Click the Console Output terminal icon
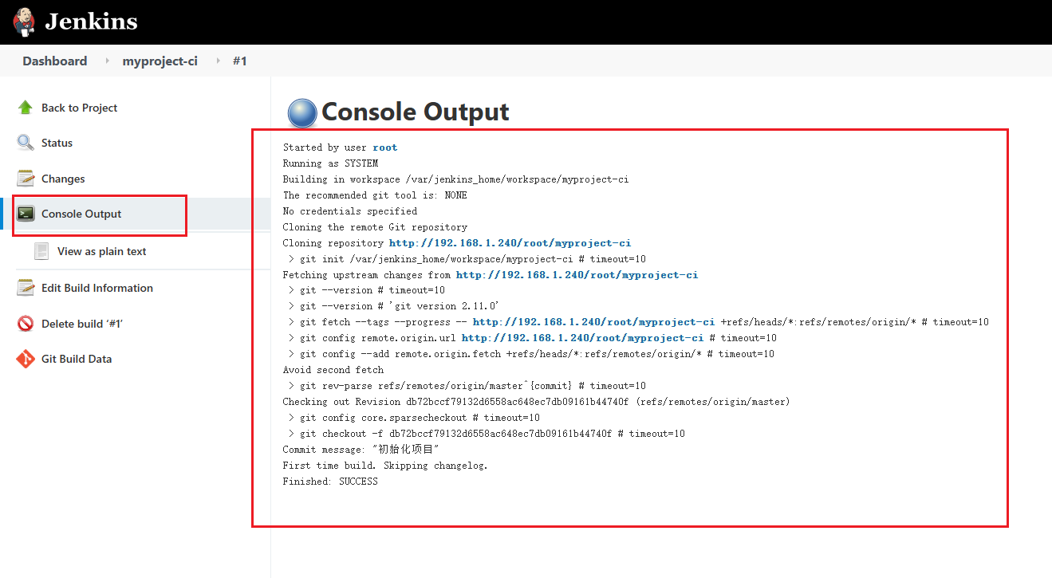1052x578 pixels. [26, 214]
